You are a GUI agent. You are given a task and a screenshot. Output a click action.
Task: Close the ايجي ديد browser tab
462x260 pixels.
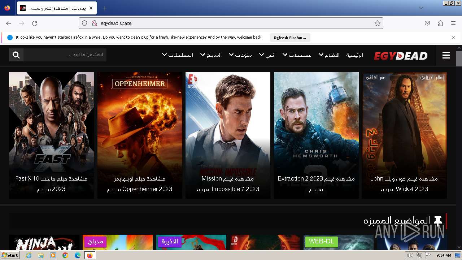click(x=91, y=8)
